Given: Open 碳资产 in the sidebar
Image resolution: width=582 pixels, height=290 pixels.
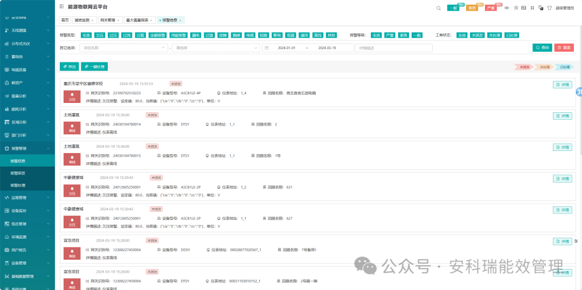Looking at the screenshot, I should 27,83.
